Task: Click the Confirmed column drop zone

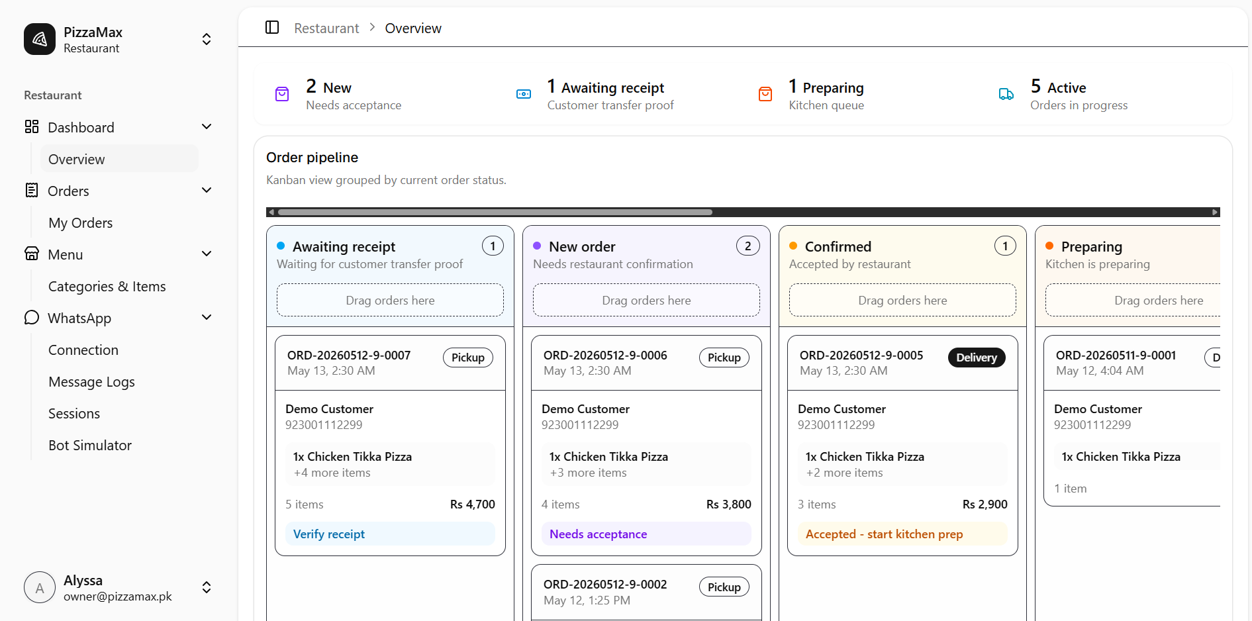Action: point(902,300)
